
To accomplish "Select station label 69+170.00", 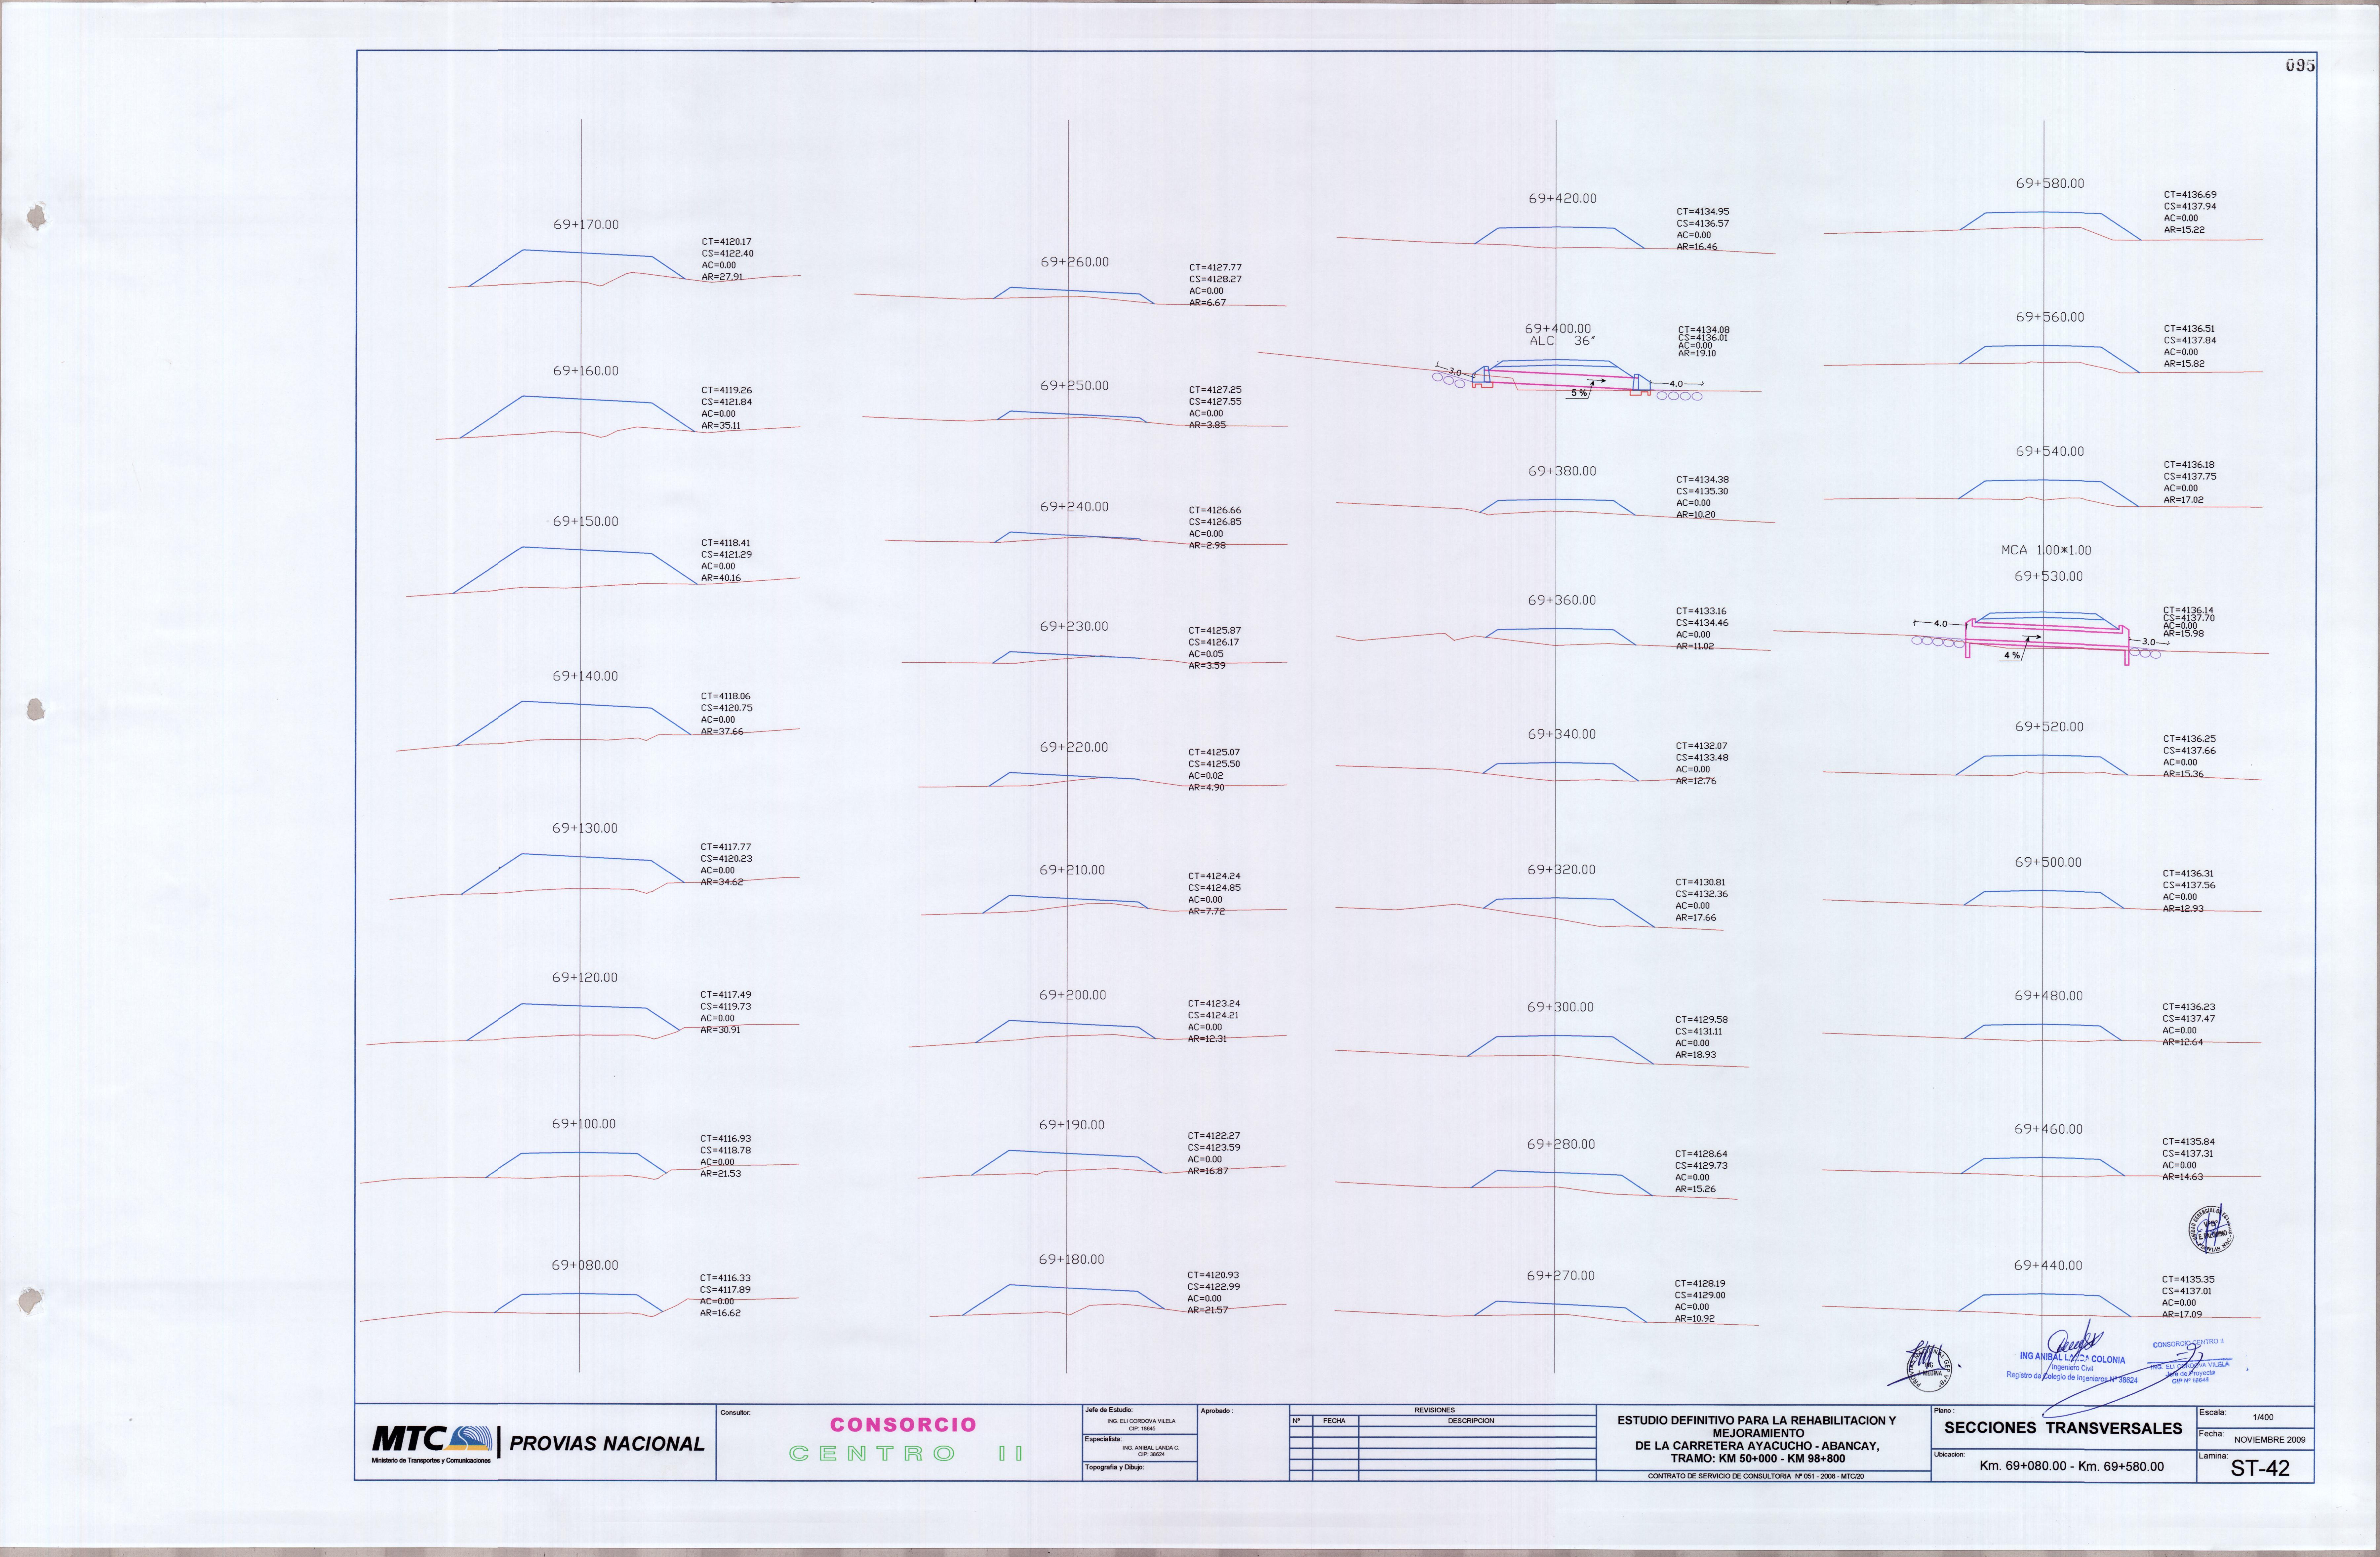I will 586,225.
